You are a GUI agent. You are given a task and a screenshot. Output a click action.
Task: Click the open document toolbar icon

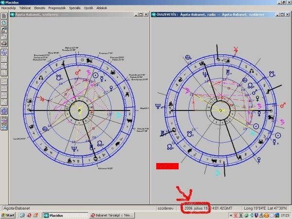point(4,23)
